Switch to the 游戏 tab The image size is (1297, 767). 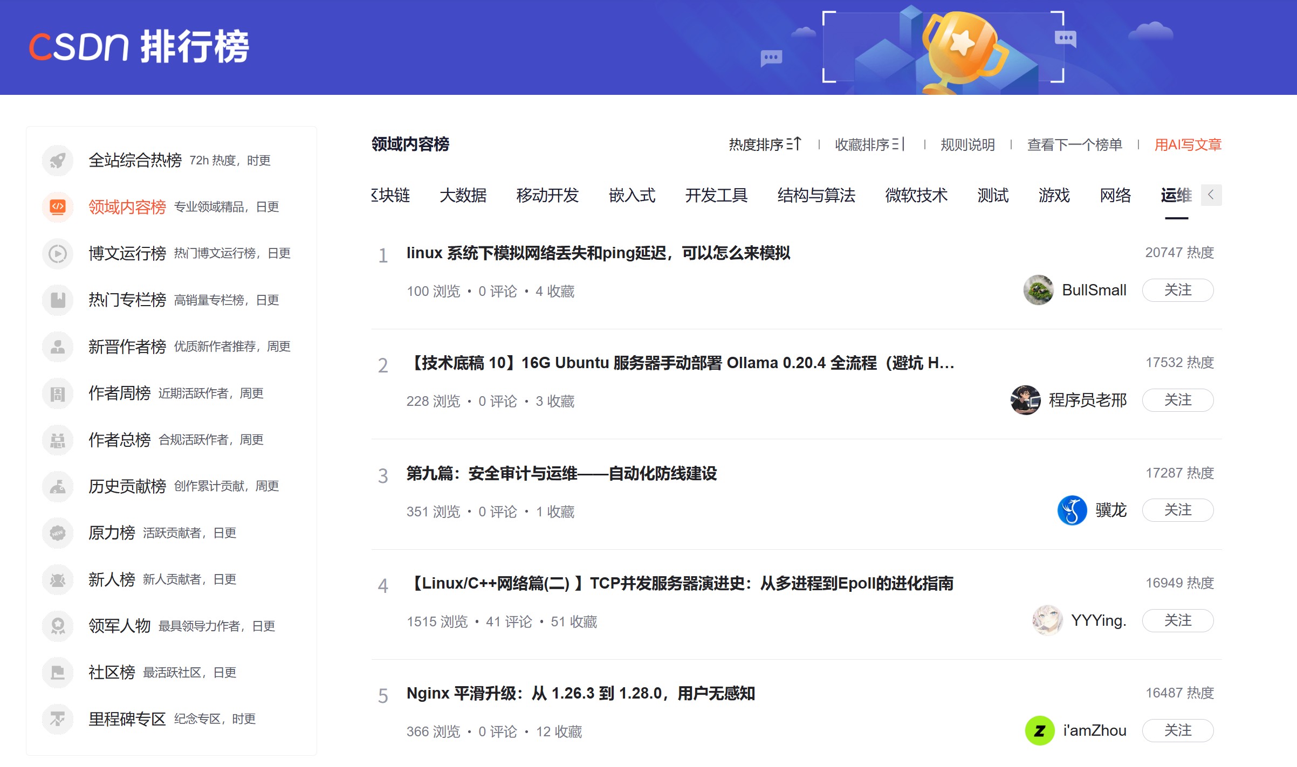click(x=1054, y=195)
